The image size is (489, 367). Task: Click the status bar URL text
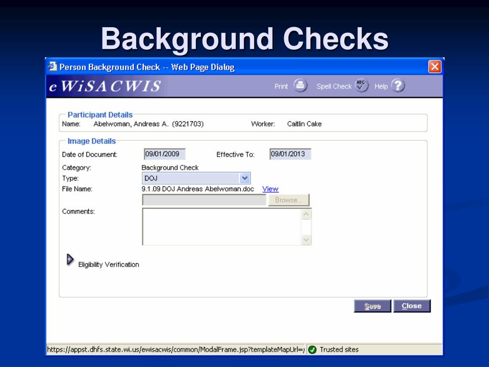coord(175,349)
